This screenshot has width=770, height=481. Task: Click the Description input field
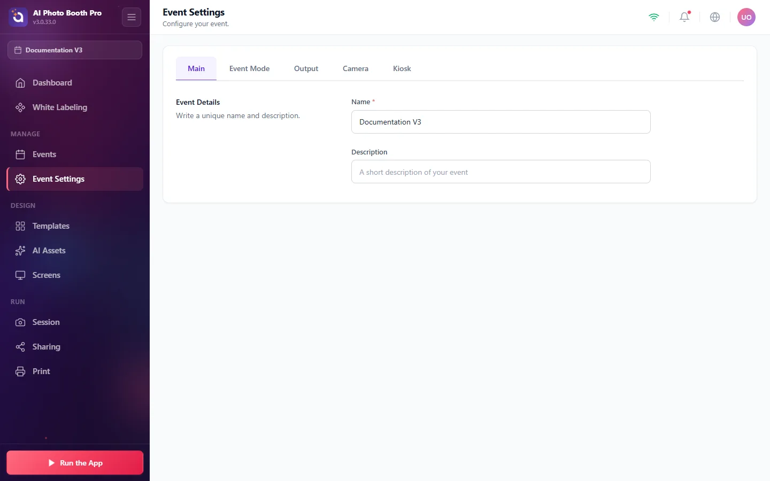pos(501,172)
